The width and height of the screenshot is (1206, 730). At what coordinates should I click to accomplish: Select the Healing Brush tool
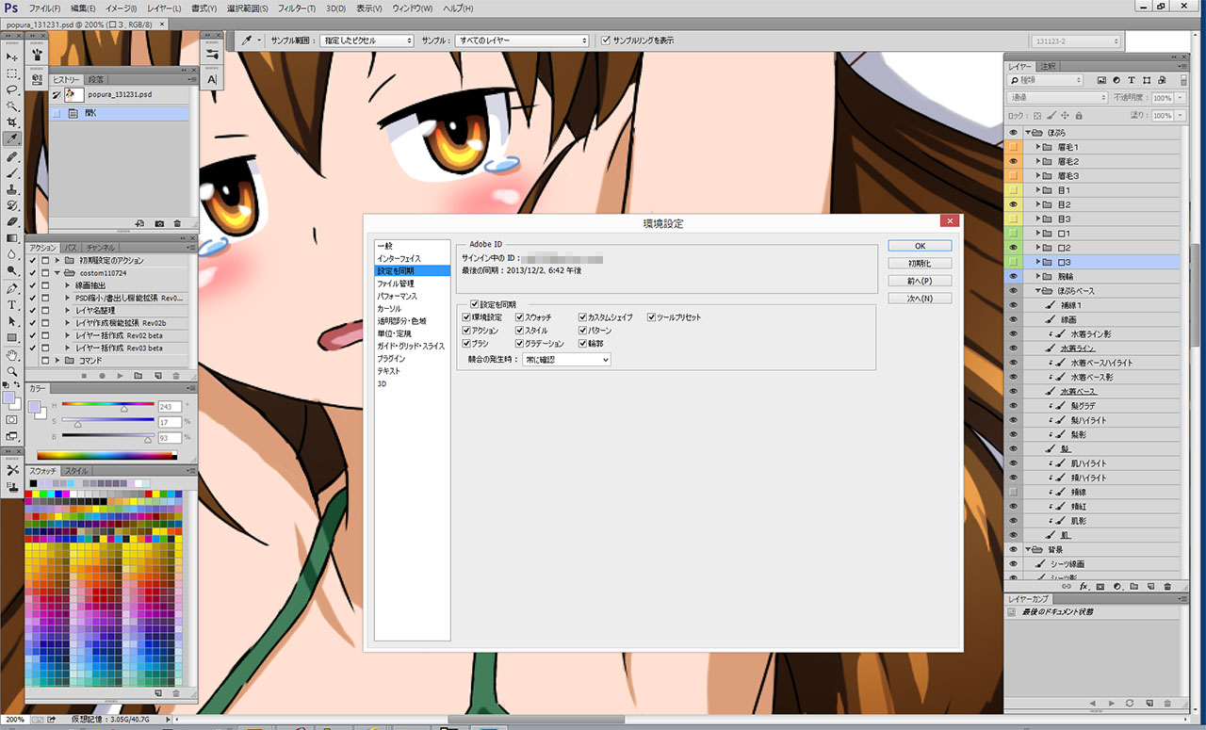pos(12,155)
